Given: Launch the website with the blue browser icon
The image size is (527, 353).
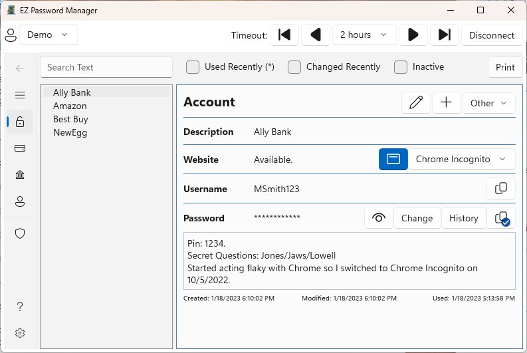Looking at the screenshot, I should [393, 160].
